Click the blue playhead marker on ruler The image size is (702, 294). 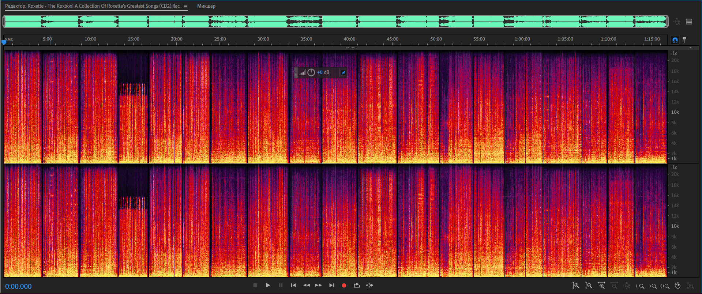[x=4, y=42]
